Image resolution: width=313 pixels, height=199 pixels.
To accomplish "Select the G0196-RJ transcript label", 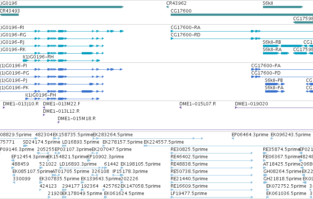I will tap(12, 42).
